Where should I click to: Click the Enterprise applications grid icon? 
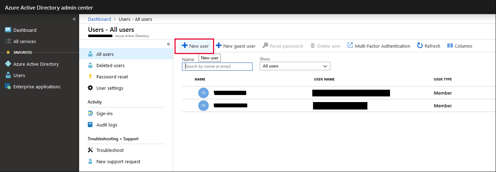tap(8, 87)
